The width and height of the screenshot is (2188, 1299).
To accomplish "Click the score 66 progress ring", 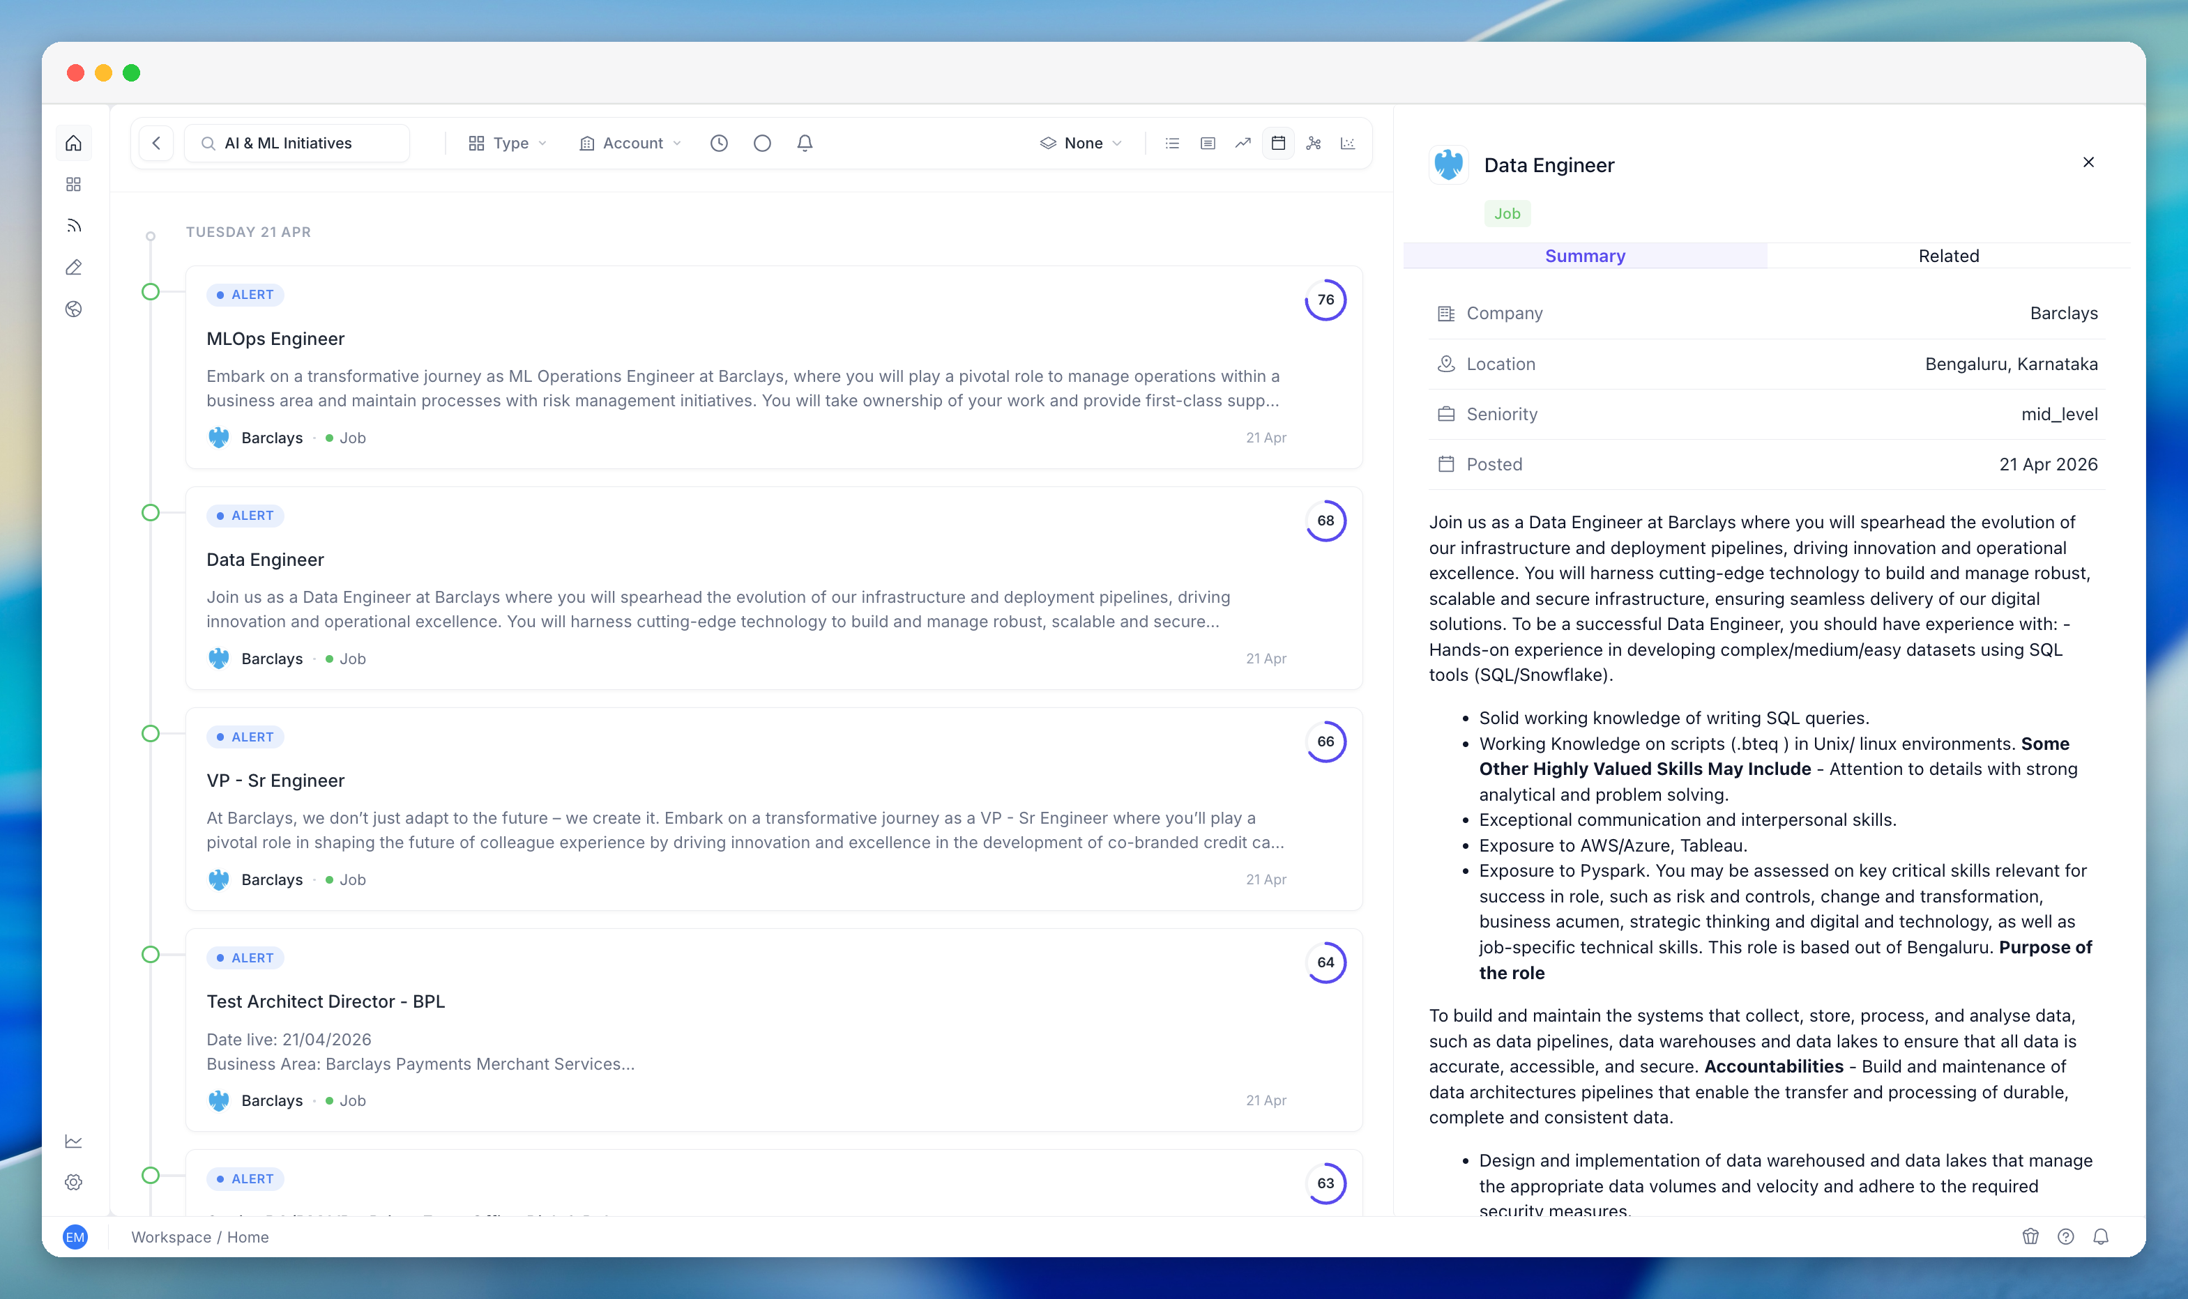I will [x=1326, y=741].
